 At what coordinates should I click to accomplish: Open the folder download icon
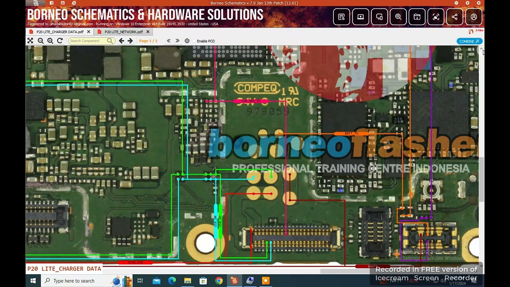pos(417,17)
